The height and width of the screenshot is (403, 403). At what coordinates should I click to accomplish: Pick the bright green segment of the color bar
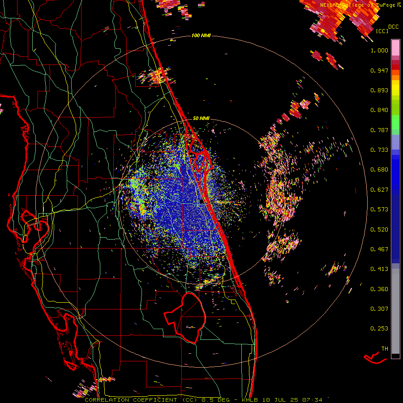[x=395, y=122]
